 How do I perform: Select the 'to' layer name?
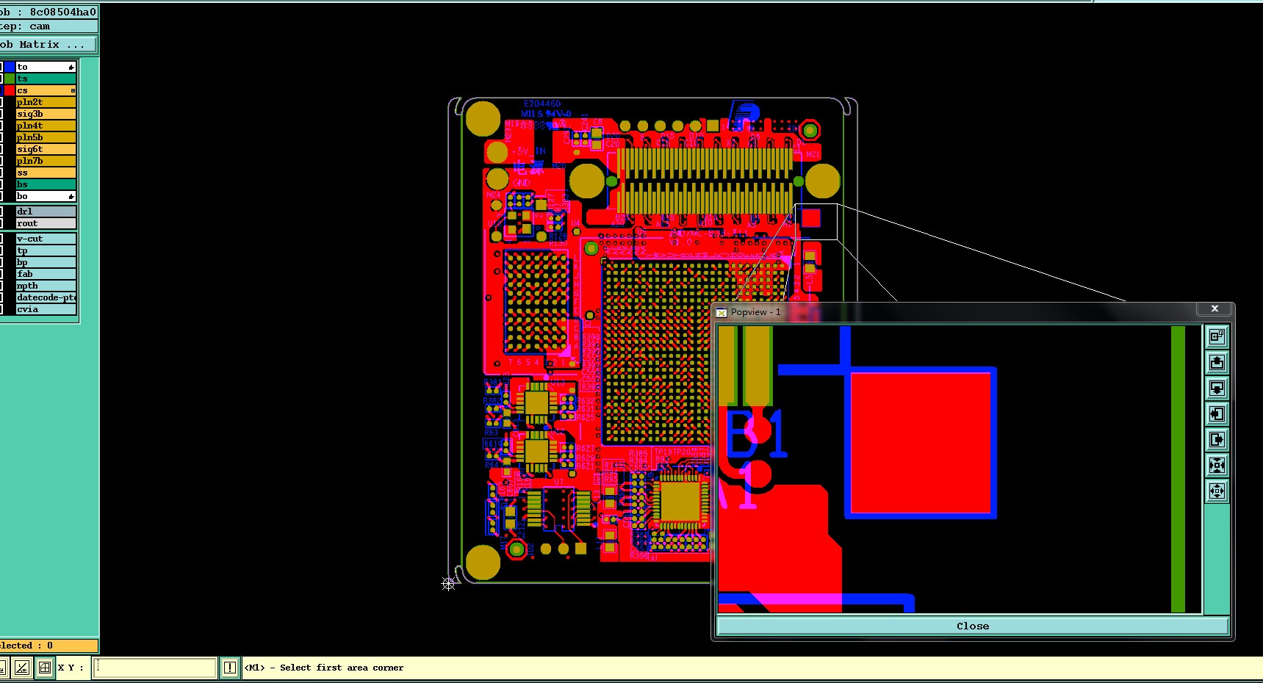46,67
